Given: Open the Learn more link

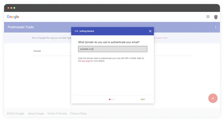Looking at the screenshot, I should pos(162,38).
